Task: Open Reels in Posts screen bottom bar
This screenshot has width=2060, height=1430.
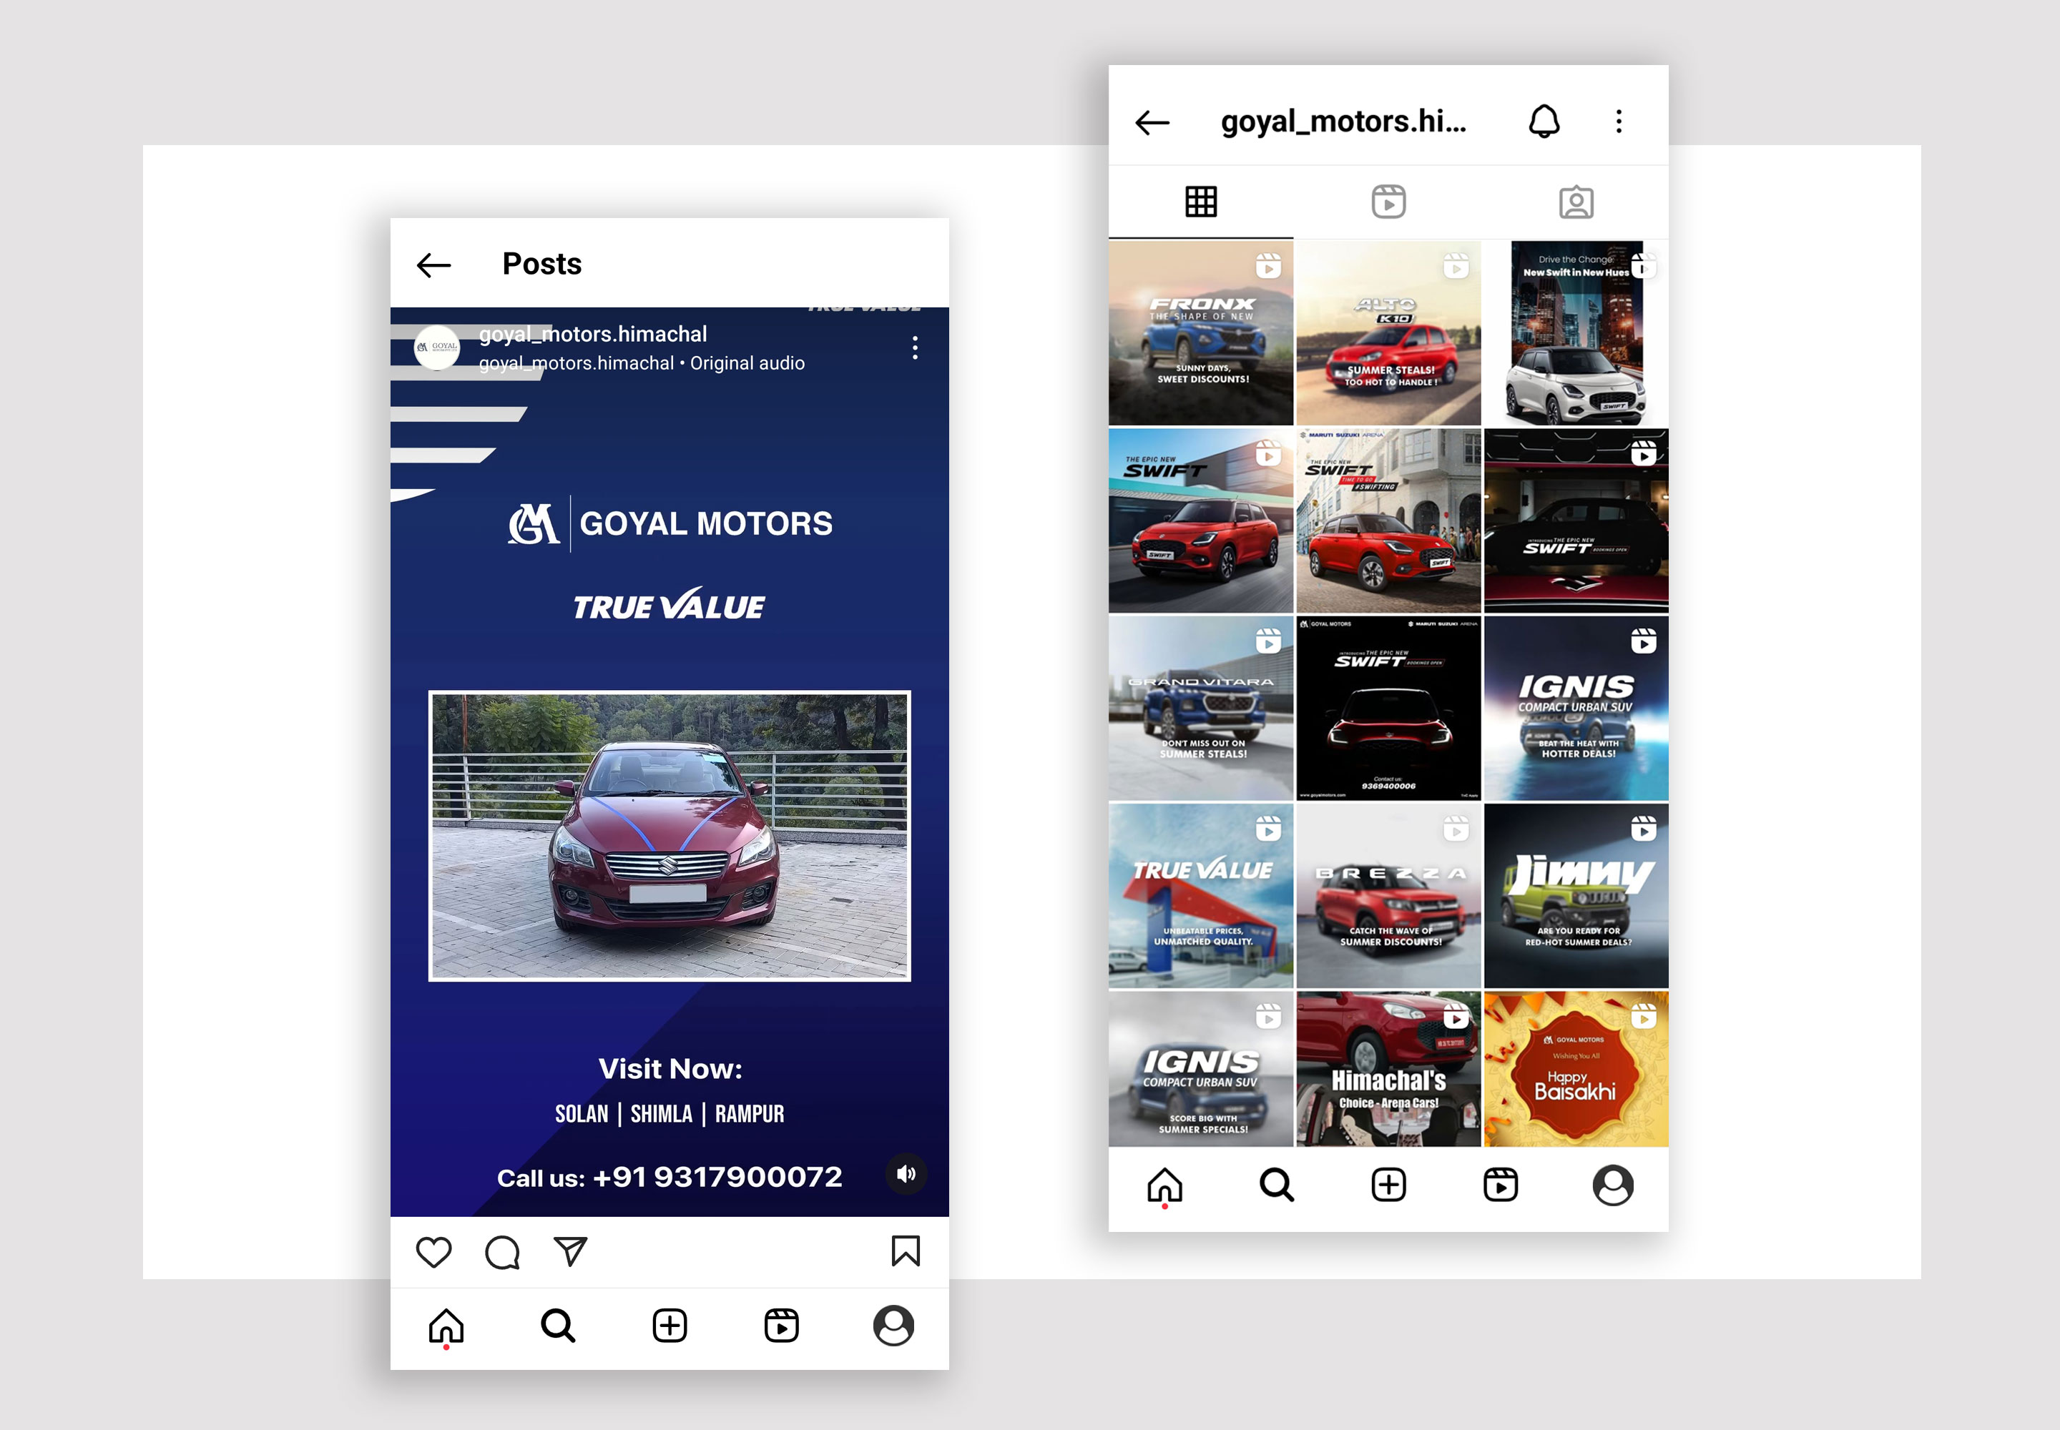Action: pos(782,1325)
